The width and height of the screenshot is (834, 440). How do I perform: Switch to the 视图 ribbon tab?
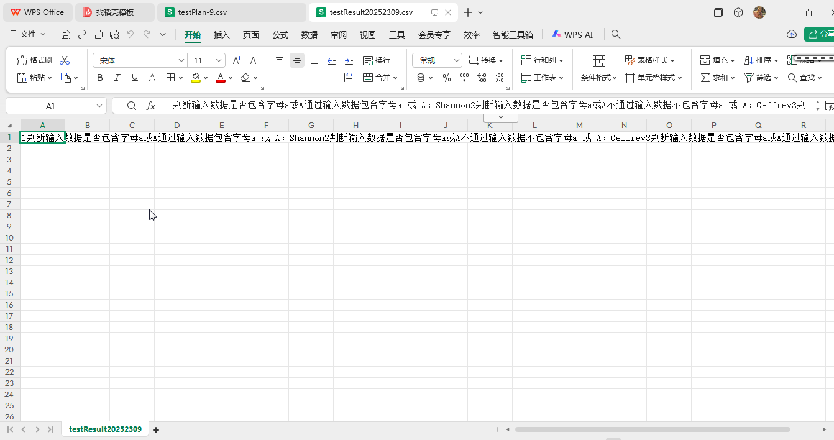(368, 35)
